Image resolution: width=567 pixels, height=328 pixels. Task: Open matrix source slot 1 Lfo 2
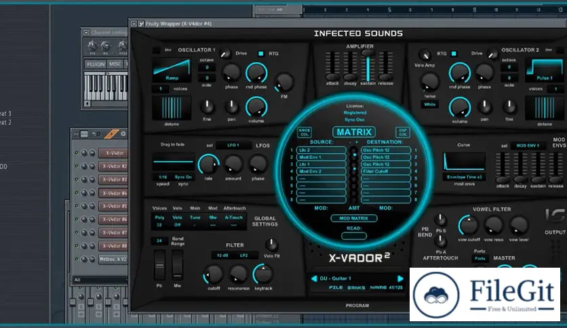(x=321, y=150)
